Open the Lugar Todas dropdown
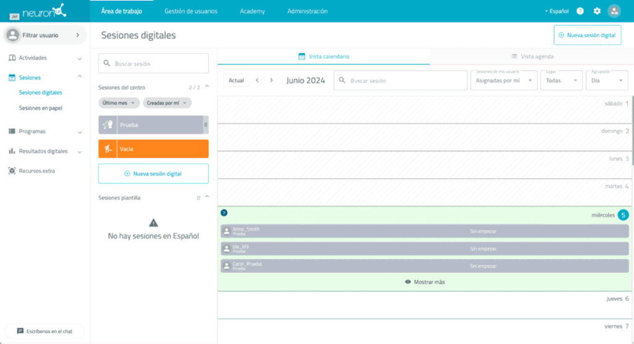Viewport: 634px width, 344px height. click(561, 80)
